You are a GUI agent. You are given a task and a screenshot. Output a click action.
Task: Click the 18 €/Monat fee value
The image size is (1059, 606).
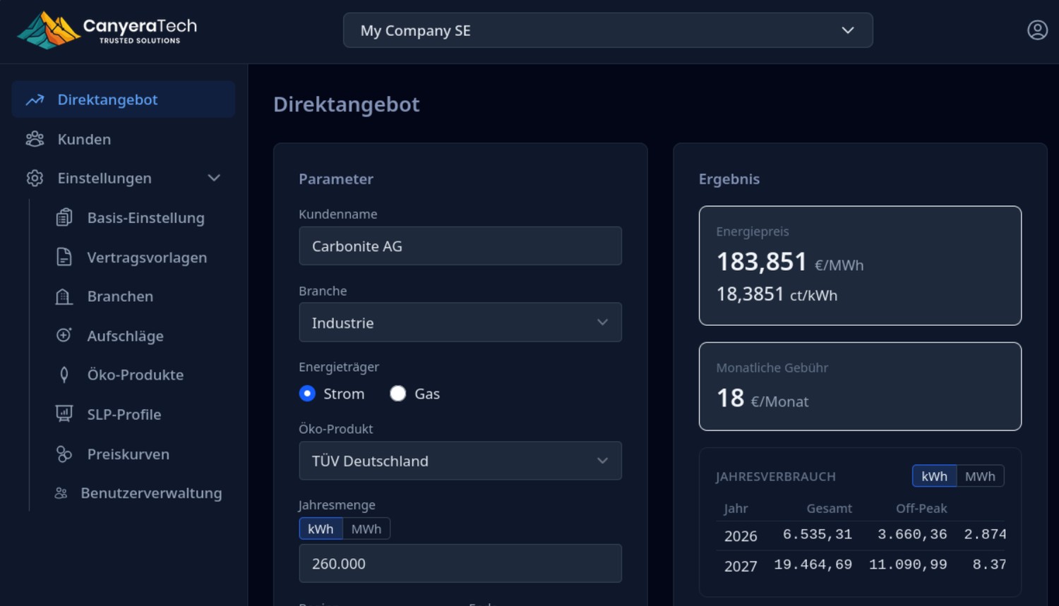click(x=762, y=399)
